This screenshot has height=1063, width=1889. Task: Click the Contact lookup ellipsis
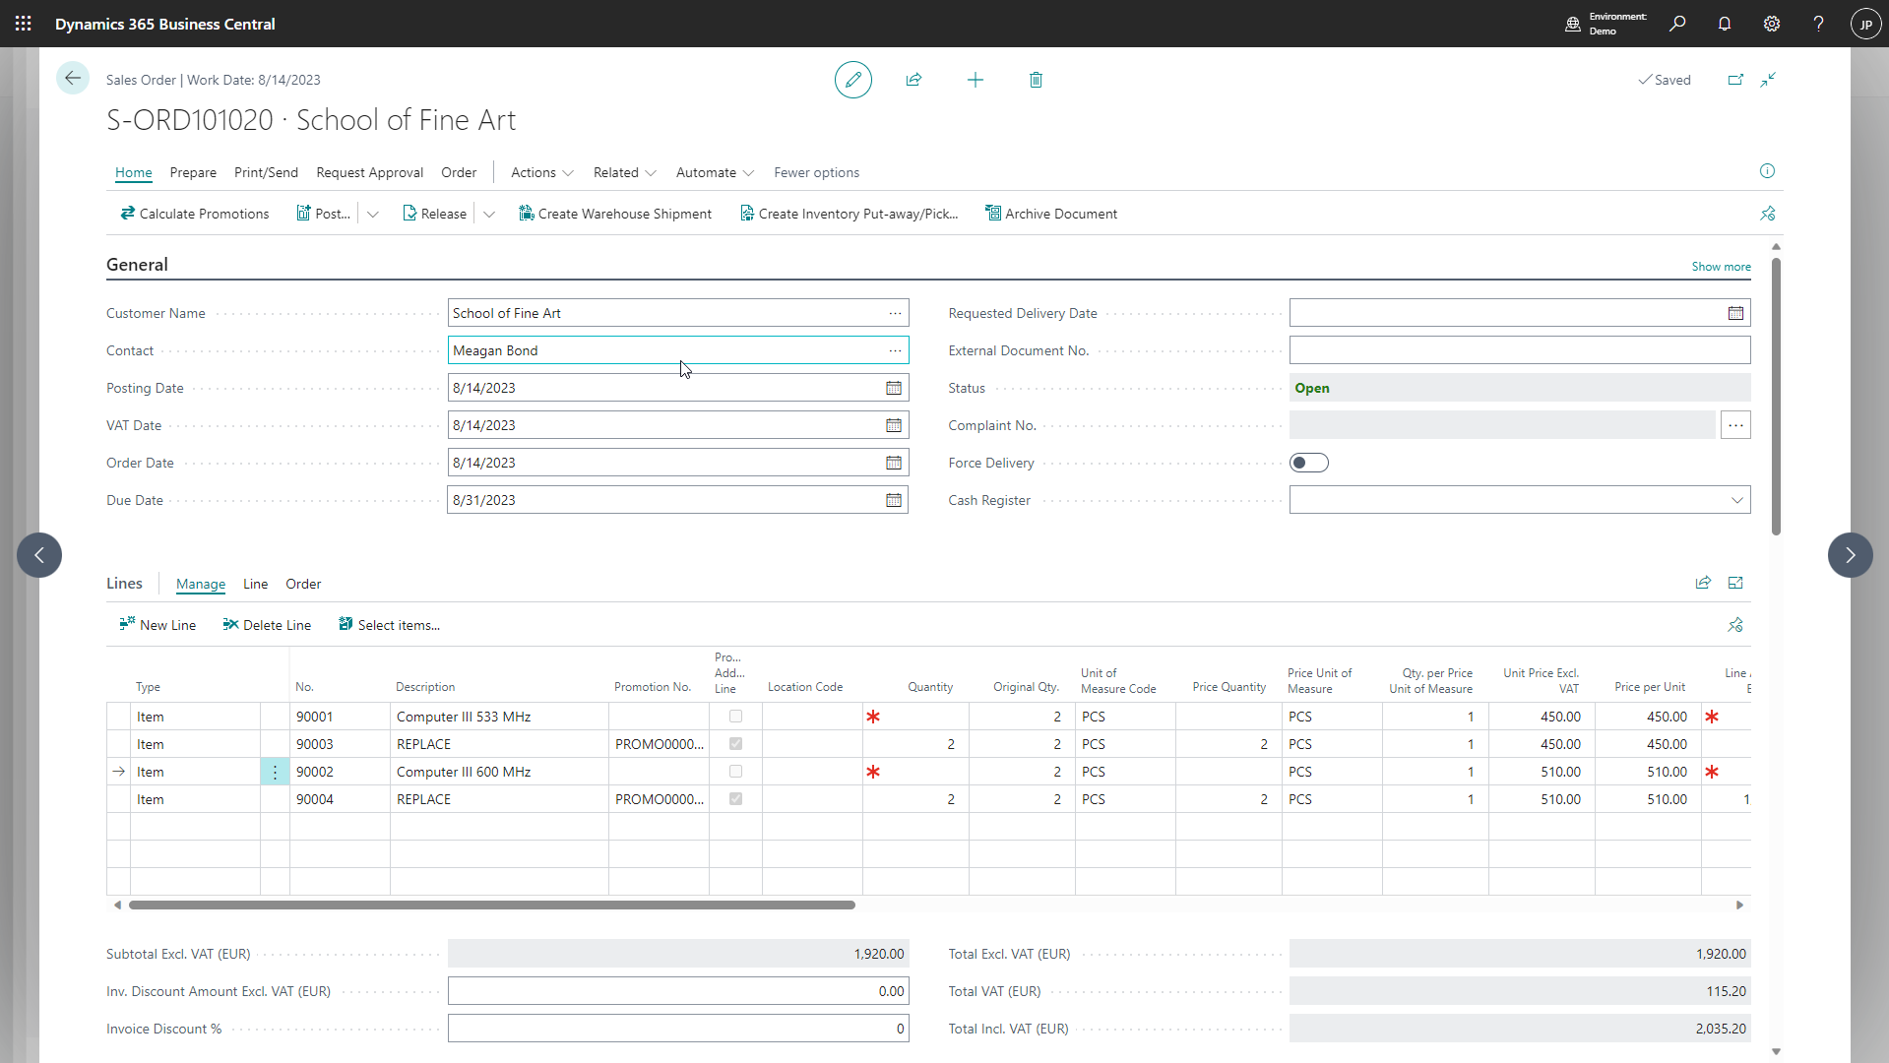click(x=895, y=350)
